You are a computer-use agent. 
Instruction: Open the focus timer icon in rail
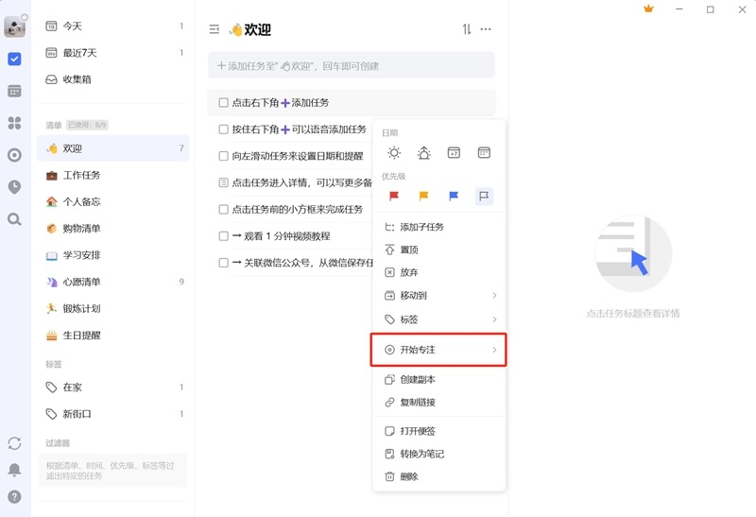(14, 155)
